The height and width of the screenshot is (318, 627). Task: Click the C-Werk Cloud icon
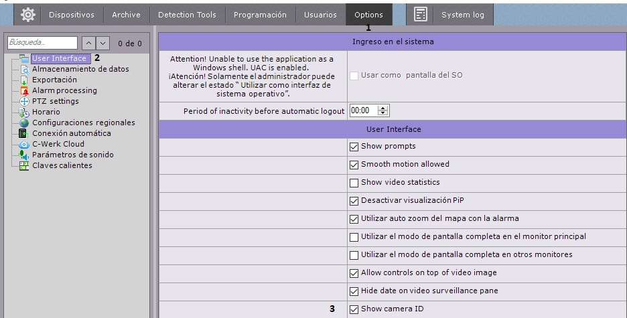[x=25, y=144]
